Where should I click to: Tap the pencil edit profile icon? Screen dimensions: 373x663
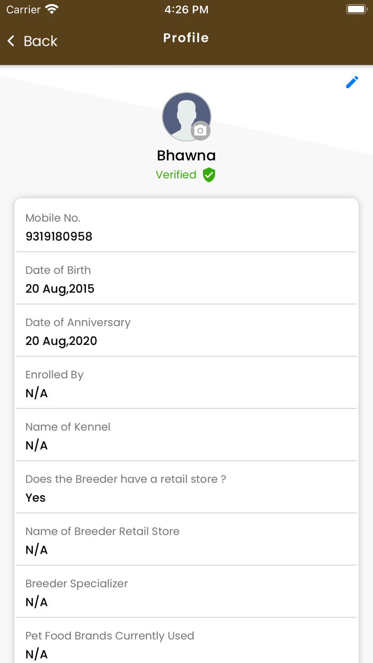[x=352, y=83]
